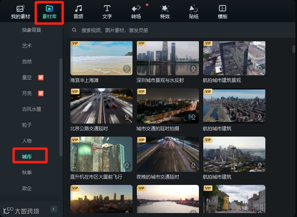Click the 深圳城市景观与水反射 title text
297x217 pixels.
click(160, 80)
